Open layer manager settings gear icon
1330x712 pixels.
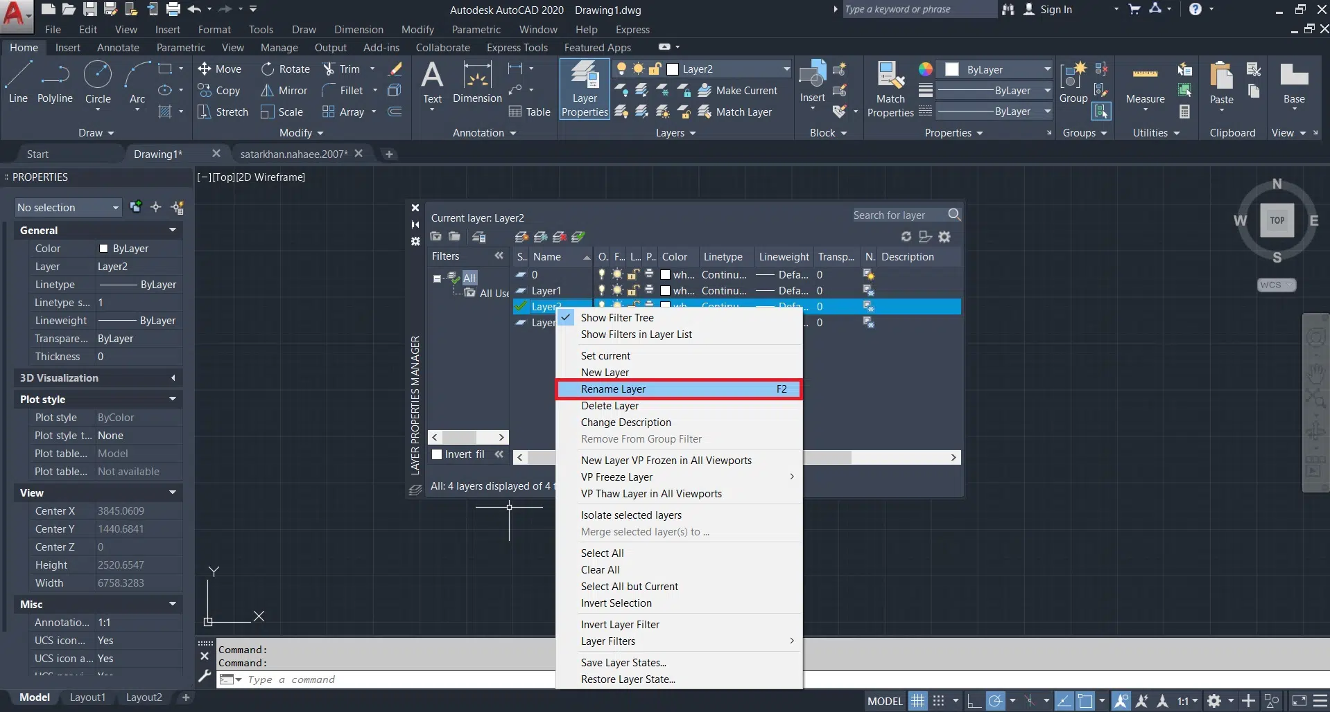[x=944, y=237]
